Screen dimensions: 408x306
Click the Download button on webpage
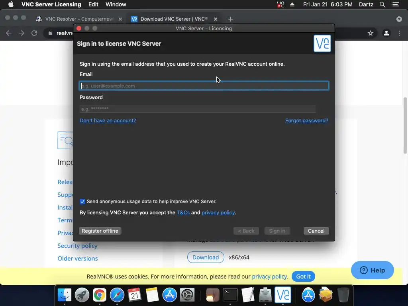point(206,257)
